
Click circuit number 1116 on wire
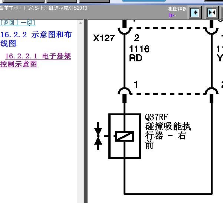(139, 49)
